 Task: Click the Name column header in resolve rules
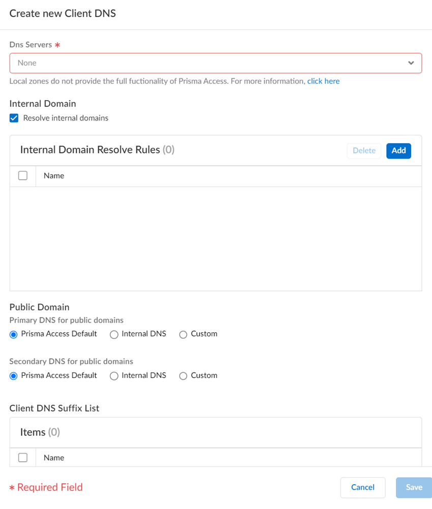(53, 175)
